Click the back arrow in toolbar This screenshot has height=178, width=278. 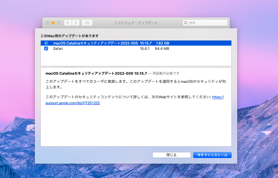[x=68, y=23]
